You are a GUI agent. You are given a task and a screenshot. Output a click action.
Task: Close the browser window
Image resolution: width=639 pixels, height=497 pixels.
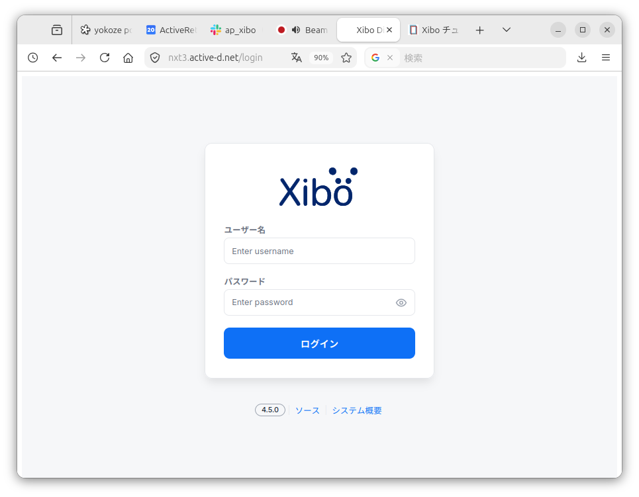pos(607,30)
